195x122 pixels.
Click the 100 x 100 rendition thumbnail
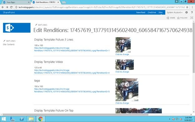(123, 45)
